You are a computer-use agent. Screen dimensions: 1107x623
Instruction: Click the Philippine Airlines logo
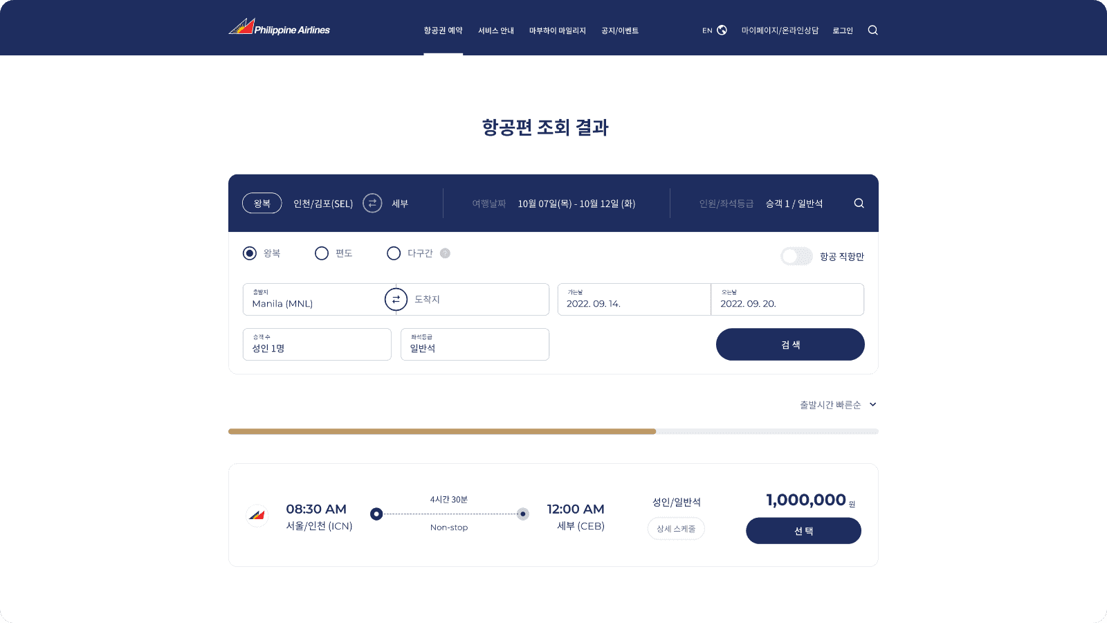coord(280,27)
